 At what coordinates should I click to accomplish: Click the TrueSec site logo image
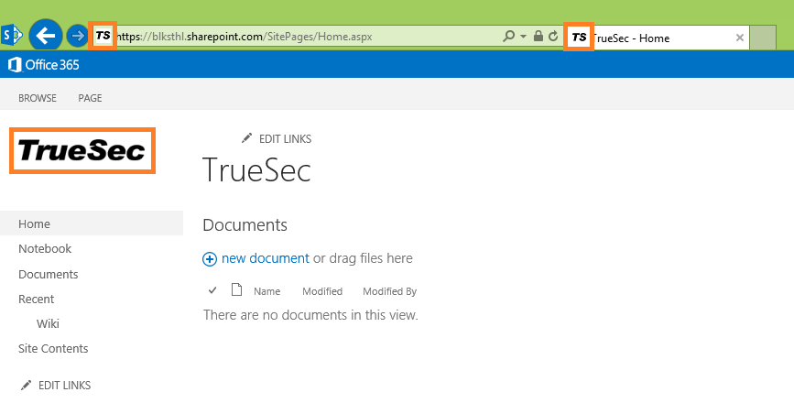(x=82, y=150)
